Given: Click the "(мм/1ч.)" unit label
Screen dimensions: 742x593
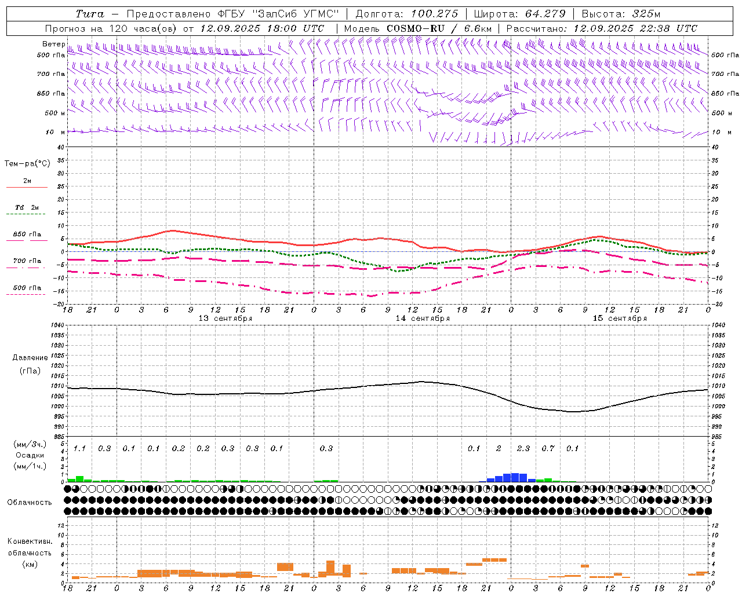Looking at the screenshot, I should (x=30, y=466).
